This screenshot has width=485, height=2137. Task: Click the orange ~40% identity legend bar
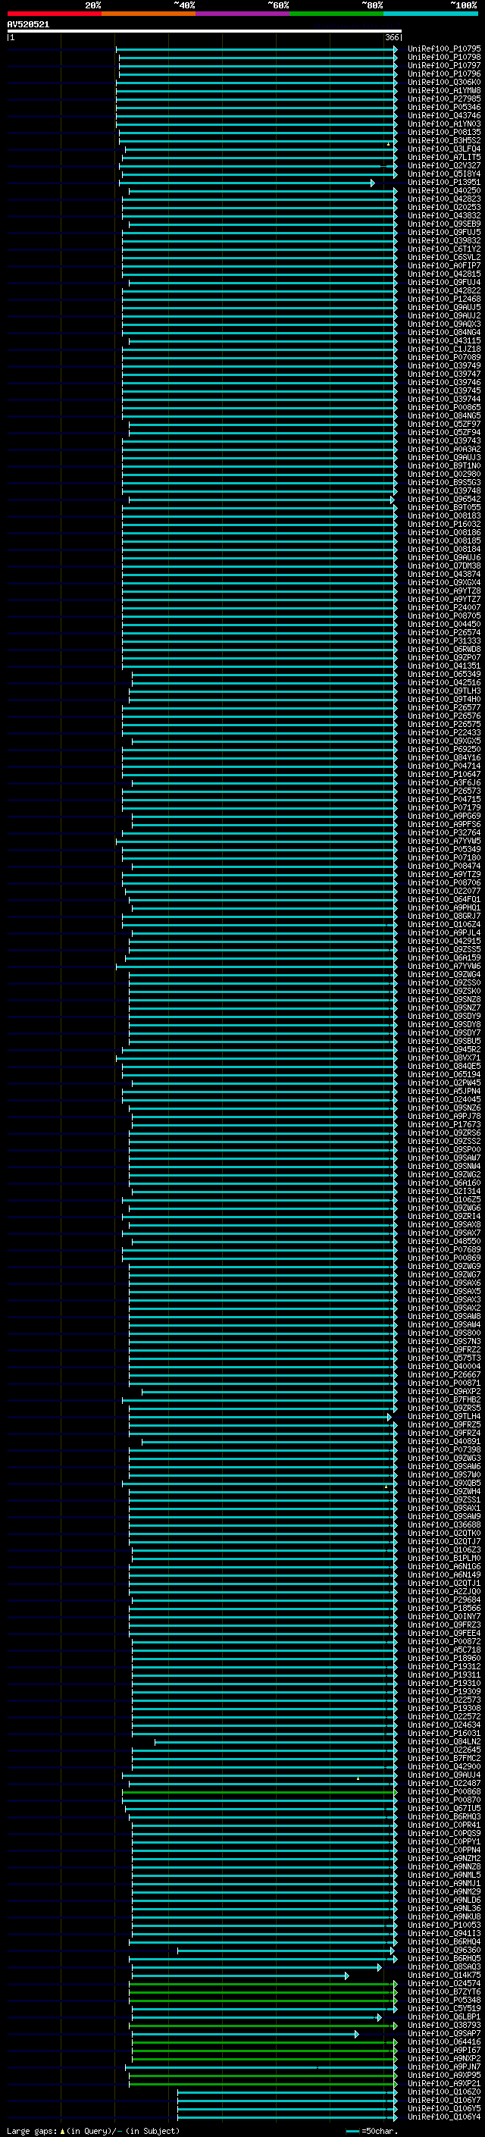coord(149,14)
